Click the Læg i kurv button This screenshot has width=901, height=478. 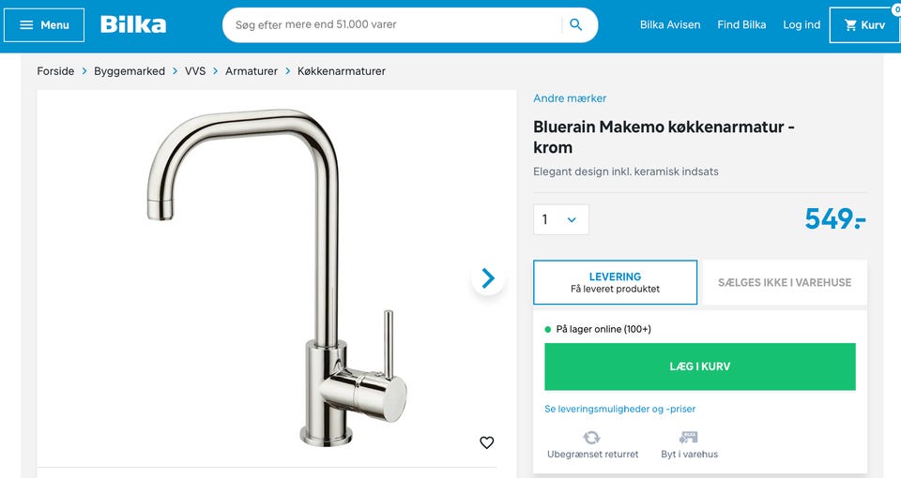point(699,366)
